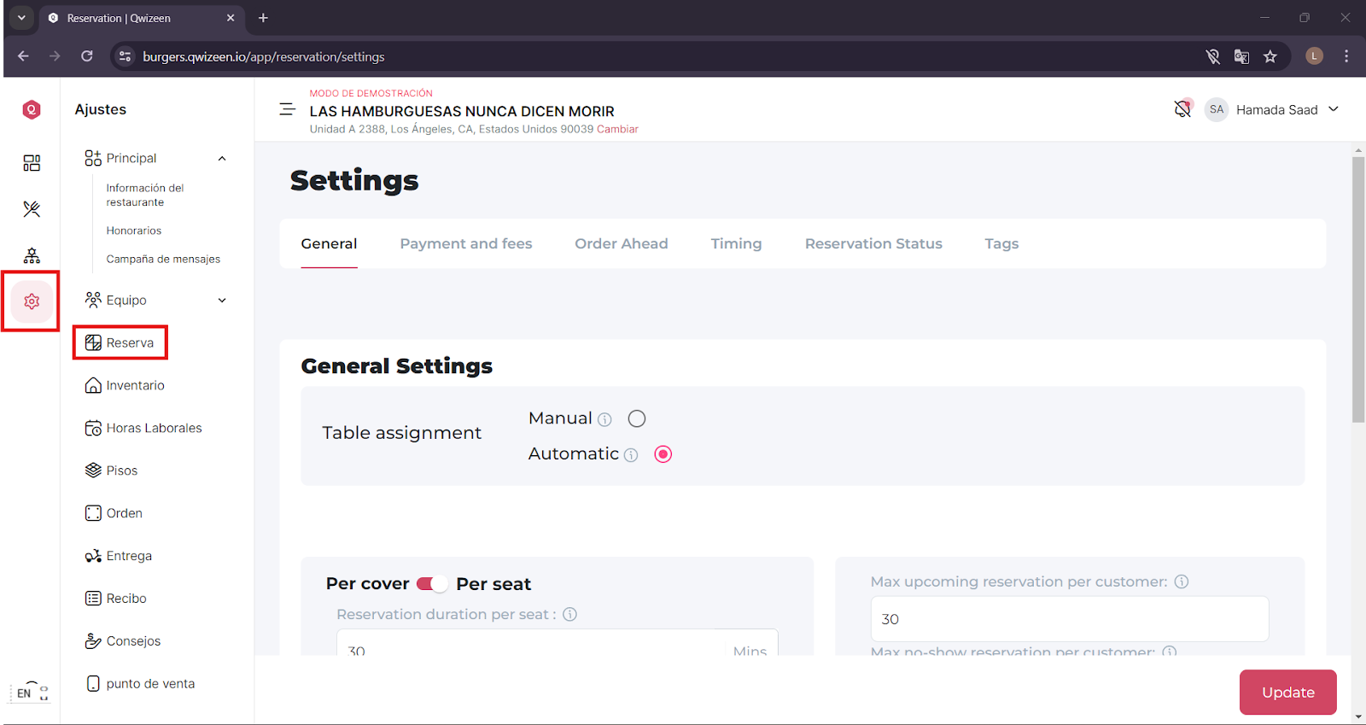The width and height of the screenshot is (1366, 725).
Task: Switch to the Order Ahead tab
Action: point(622,243)
